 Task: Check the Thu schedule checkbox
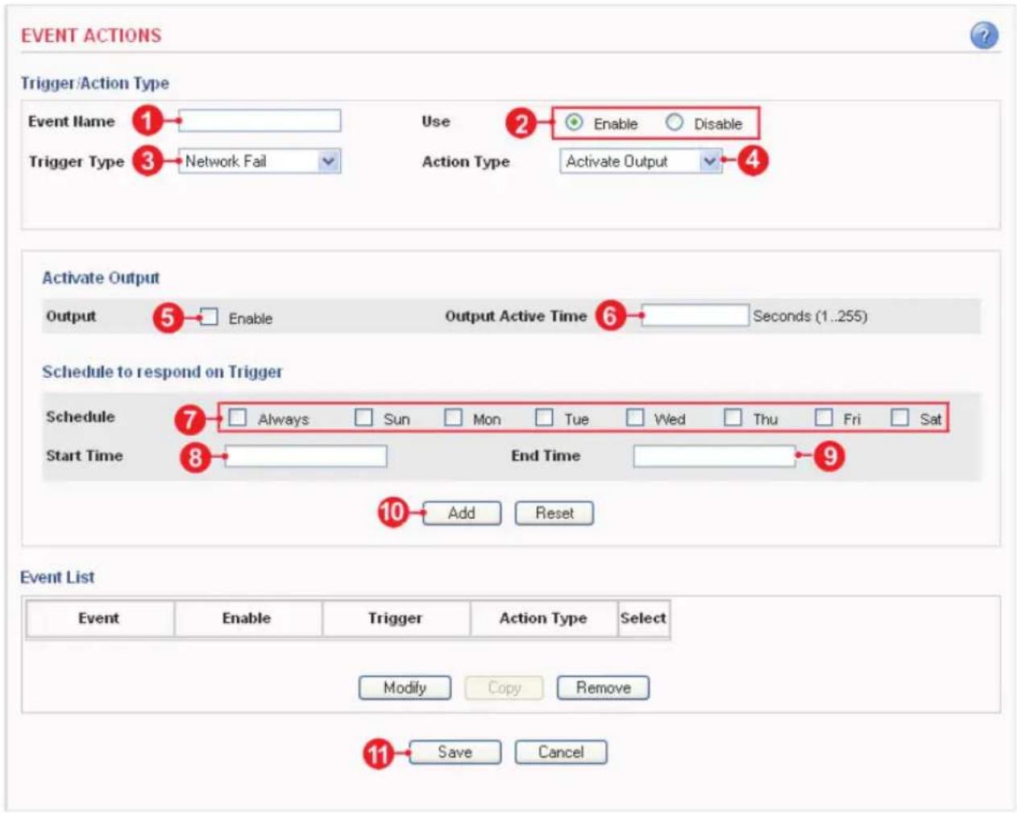(x=733, y=417)
